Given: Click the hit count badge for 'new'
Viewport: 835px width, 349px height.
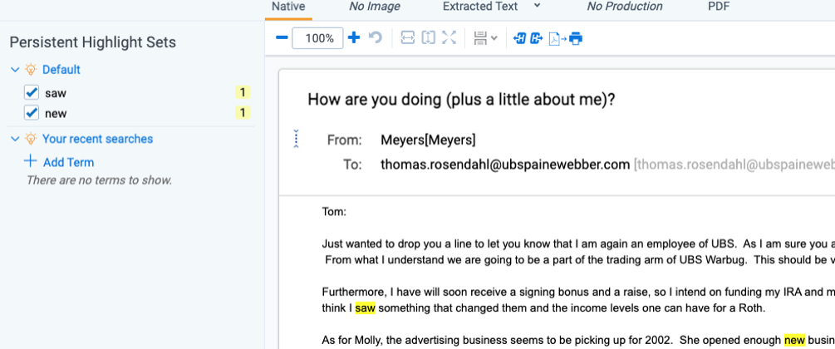Looking at the screenshot, I should (x=243, y=113).
